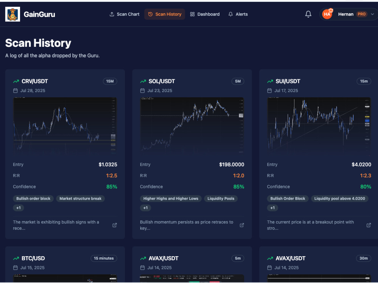Click the SUI/USDT card title
The height and width of the screenshot is (283, 378).
288,82
